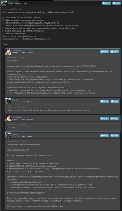
Task: Open lanastara username on script question comment
Action: pyautogui.click(x=16, y=100)
